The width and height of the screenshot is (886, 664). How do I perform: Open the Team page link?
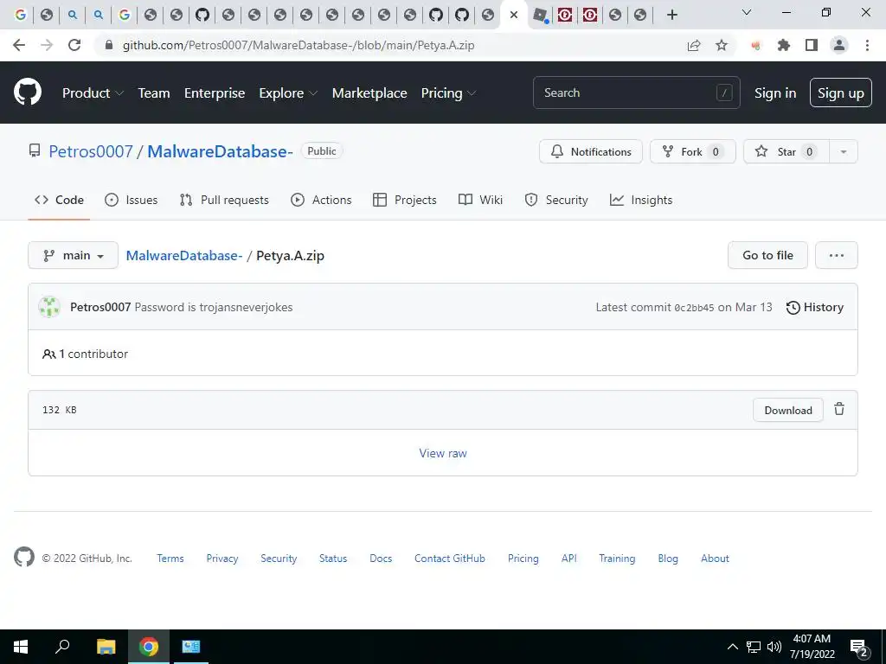pos(154,93)
